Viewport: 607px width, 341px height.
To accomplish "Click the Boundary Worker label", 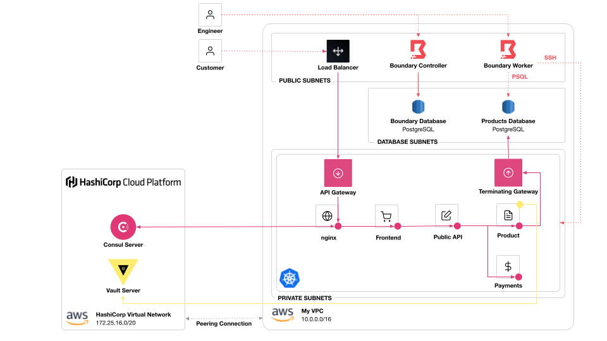I will pyautogui.click(x=508, y=66).
